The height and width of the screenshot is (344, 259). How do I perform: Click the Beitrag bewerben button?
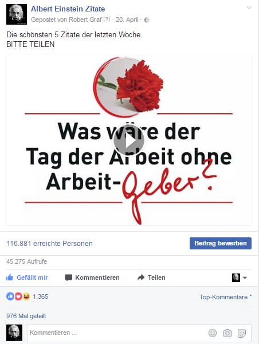(221, 243)
